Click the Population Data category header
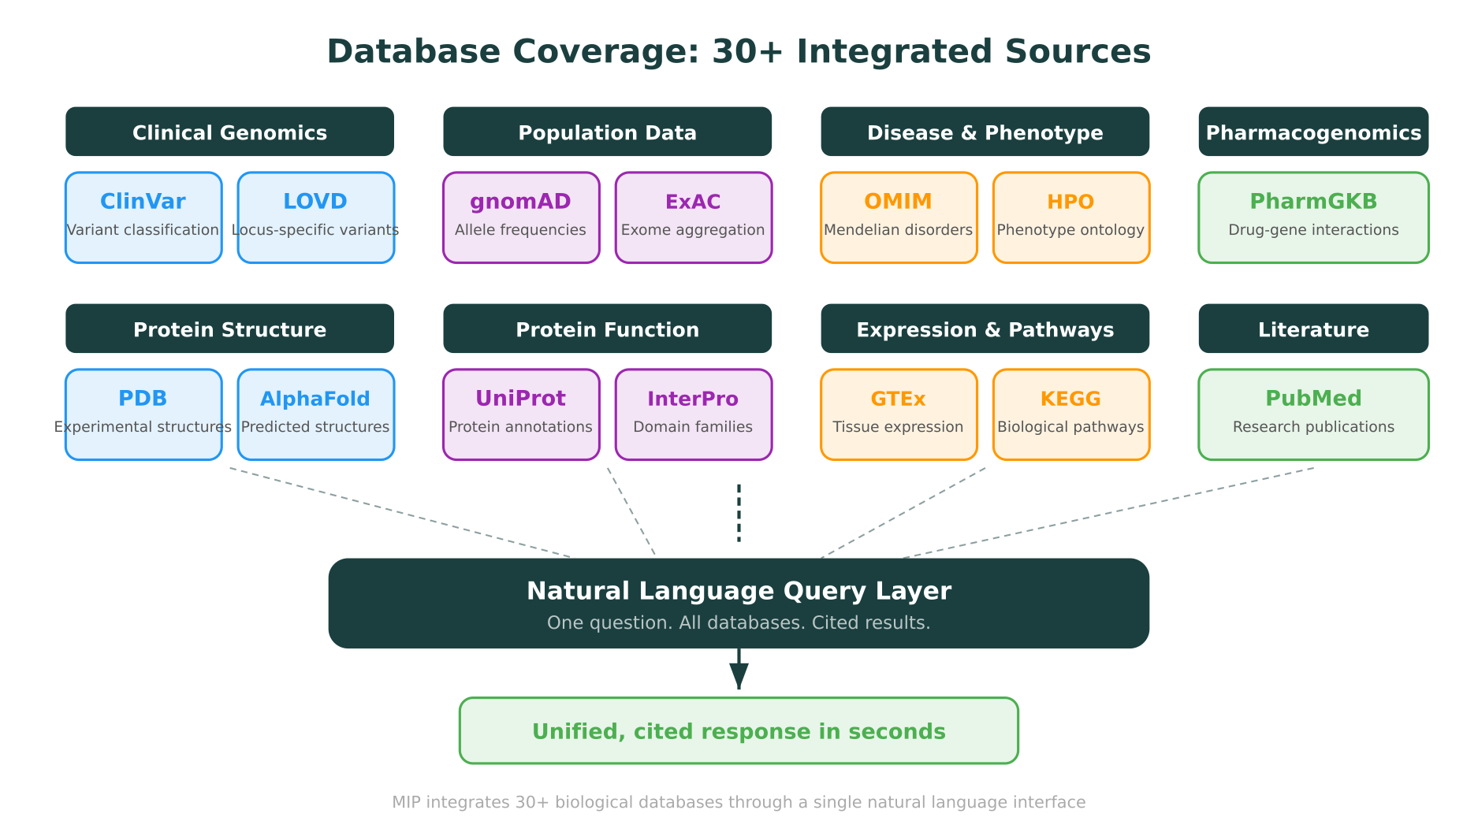Screen dimensions: 1478x821 click(x=607, y=132)
